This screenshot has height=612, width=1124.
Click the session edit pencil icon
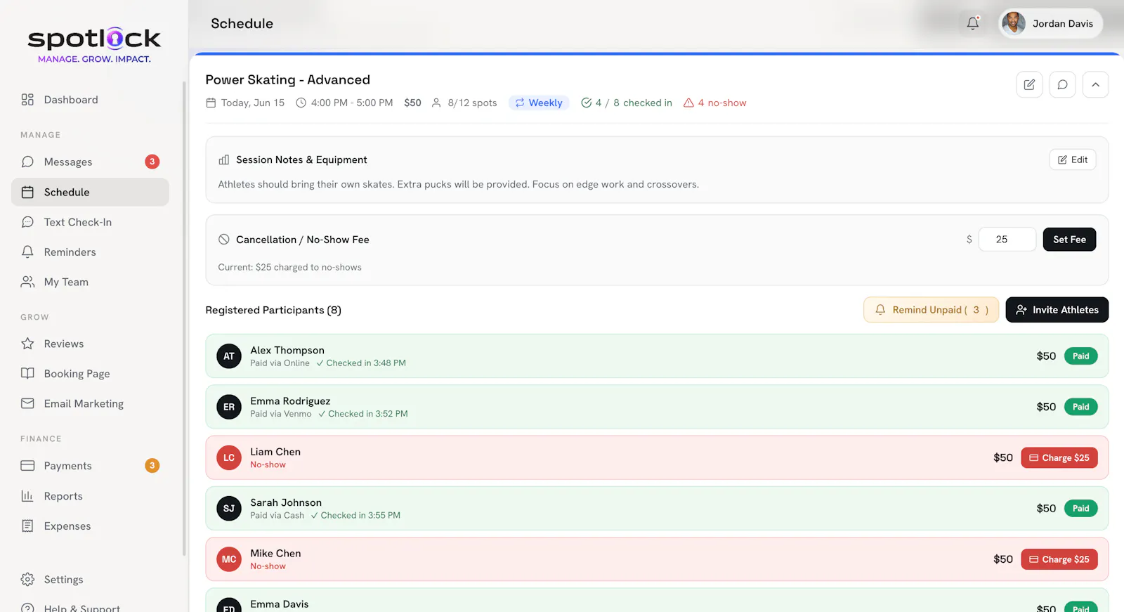click(1029, 84)
